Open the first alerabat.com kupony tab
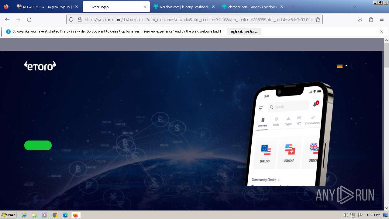The width and height of the screenshot is (389, 219). coord(184,7)
